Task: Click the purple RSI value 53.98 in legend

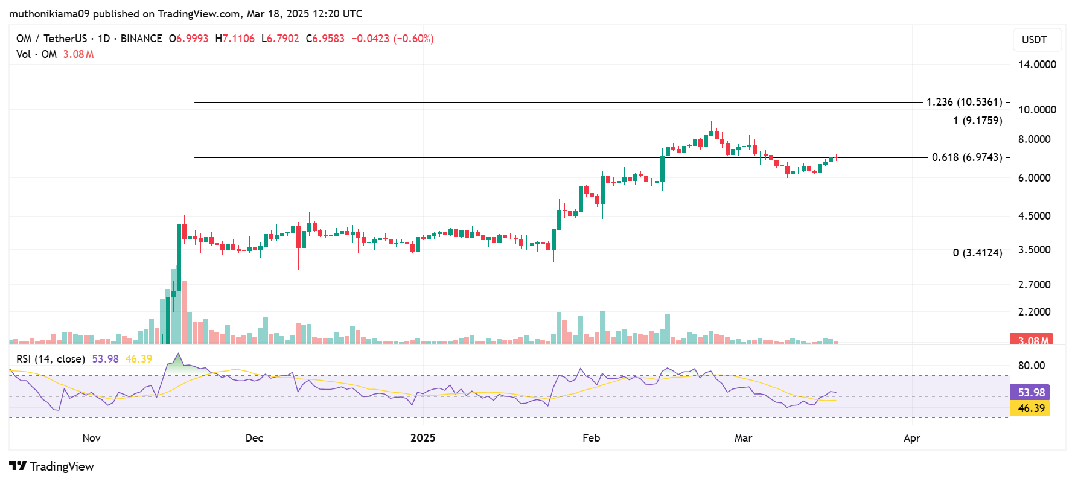Action: (105, 359)
